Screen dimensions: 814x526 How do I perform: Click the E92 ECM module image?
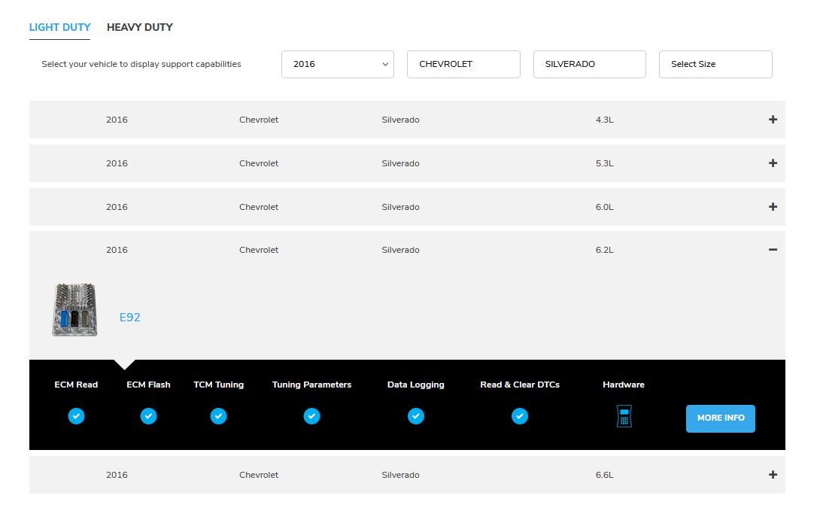tap(74, 309)
